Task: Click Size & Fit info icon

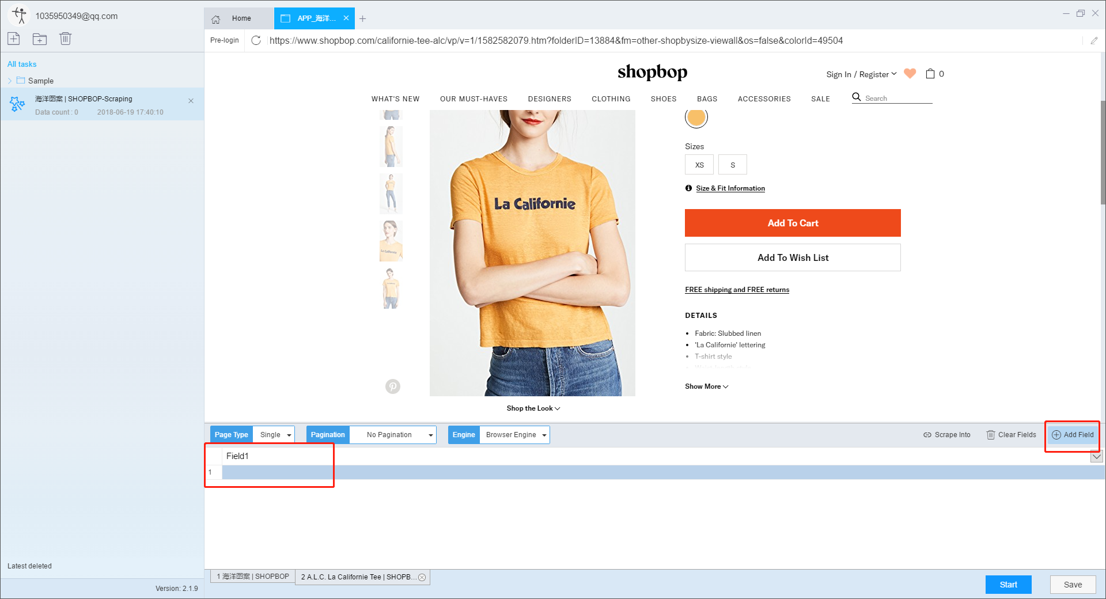Action: coord(688,188)
